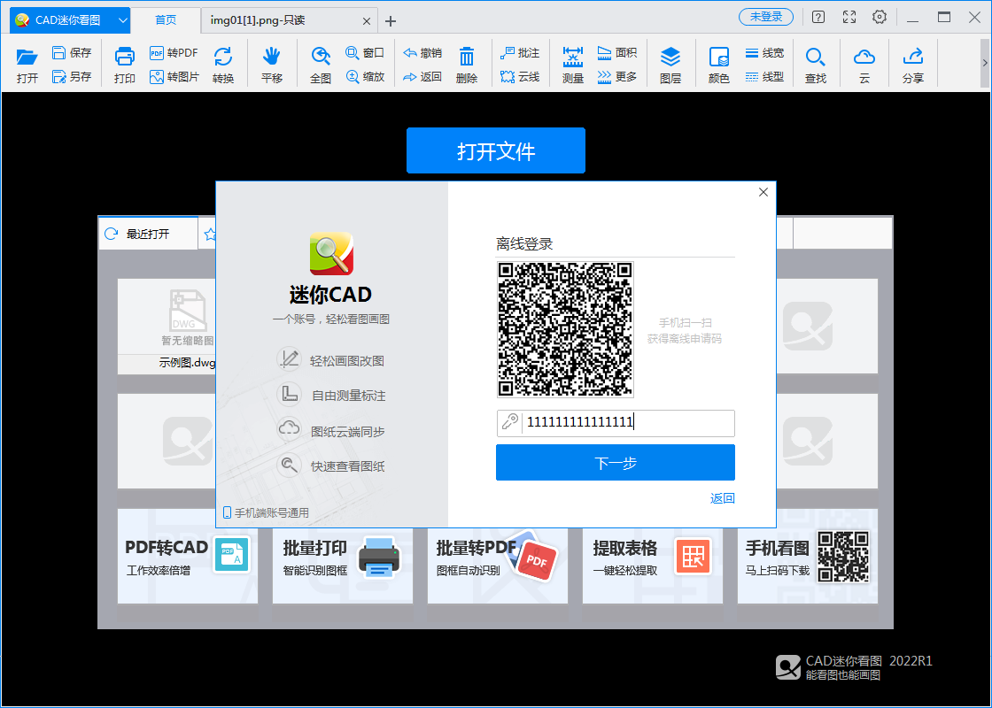Click the 另存 save-as icon
992x708 pixels.
(72, 76)
